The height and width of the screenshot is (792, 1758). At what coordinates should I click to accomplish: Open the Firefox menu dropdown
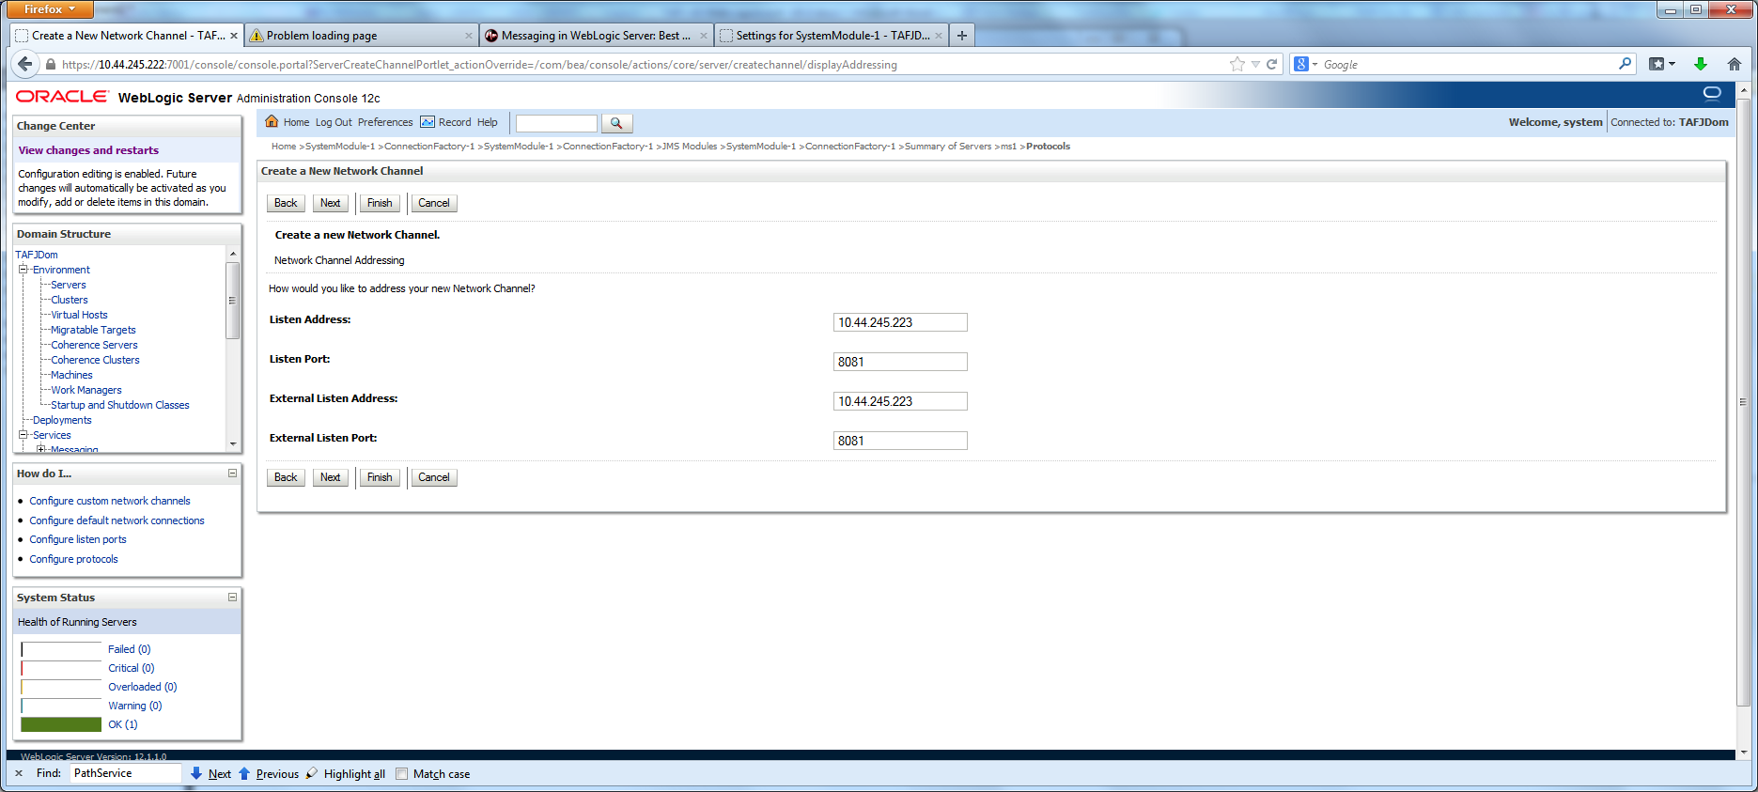tap(51, 9)
